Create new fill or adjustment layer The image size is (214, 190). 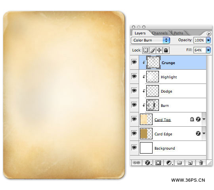pyautogui.click(x=169, y=163)
